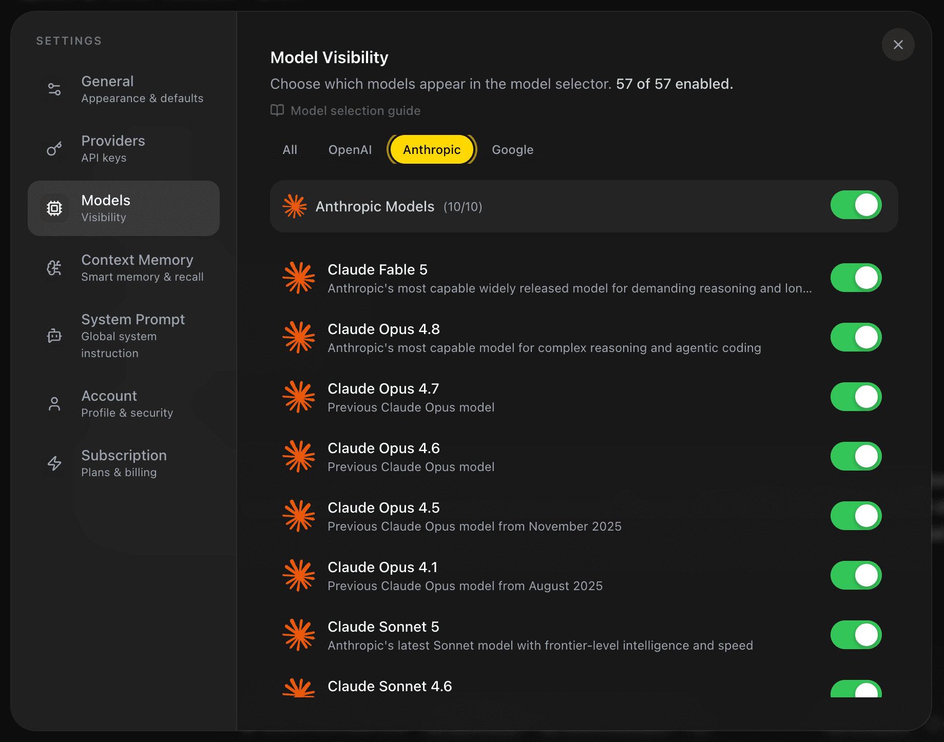Click the Context Memory brain icon
This screenshot has width=944, height=742.
[x=54, y=268]
